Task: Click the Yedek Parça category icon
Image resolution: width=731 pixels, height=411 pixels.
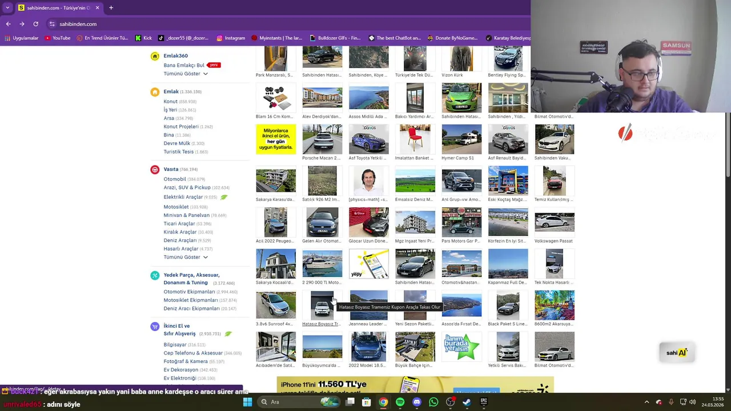Action: [155, 275]
